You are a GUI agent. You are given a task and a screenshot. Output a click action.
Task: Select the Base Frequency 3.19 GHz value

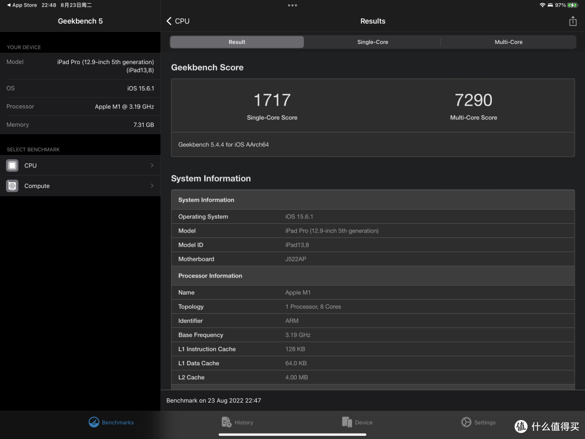[298, 335]
